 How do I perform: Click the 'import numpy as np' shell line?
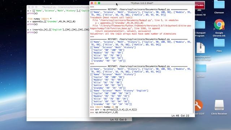pos(106,107)
